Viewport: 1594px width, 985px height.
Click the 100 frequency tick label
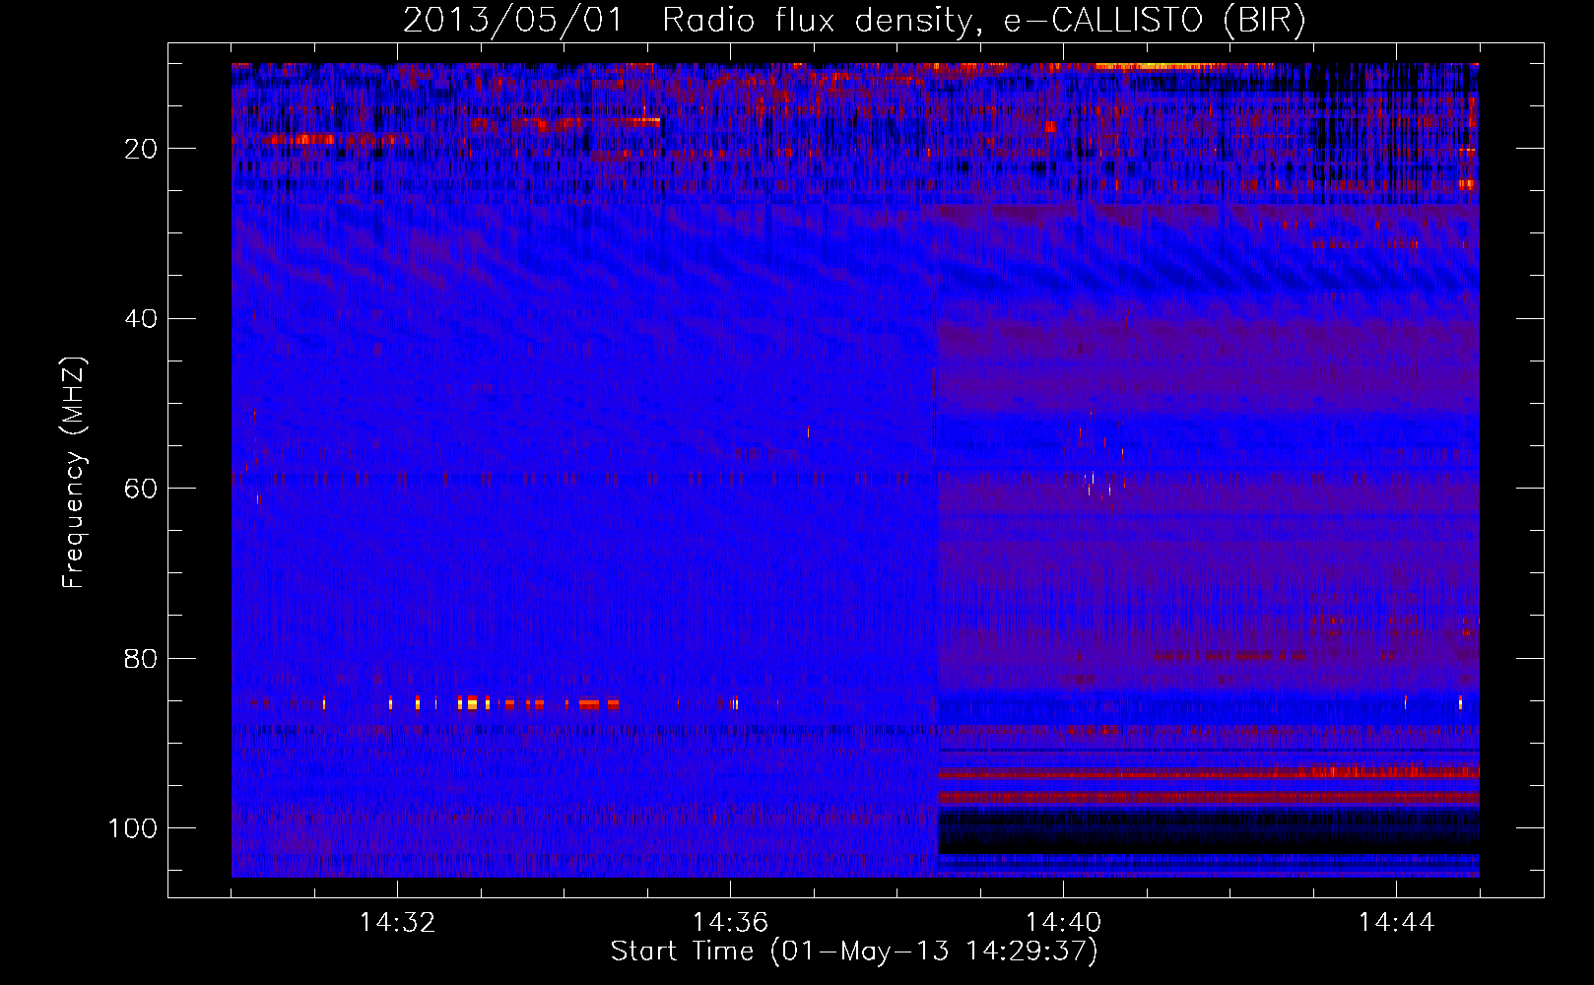[x=134, y=828]
